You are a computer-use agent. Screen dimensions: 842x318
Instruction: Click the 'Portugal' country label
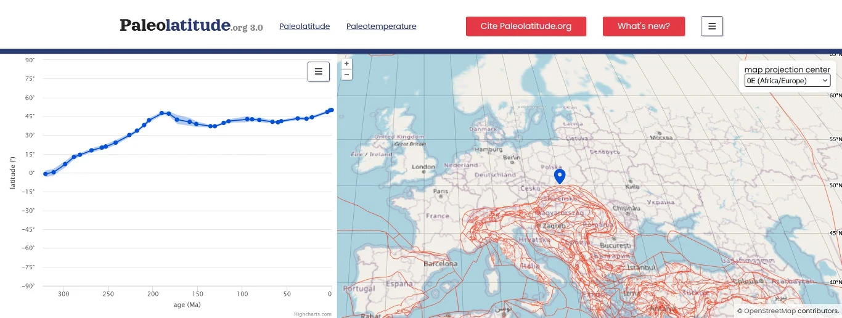click(x=359, y=288)
